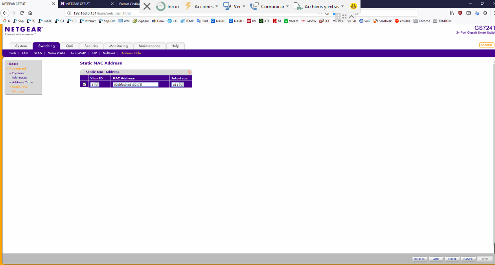This screenshot has width=495, height=265.
Task: Click the ADD button
Action: 436,259
